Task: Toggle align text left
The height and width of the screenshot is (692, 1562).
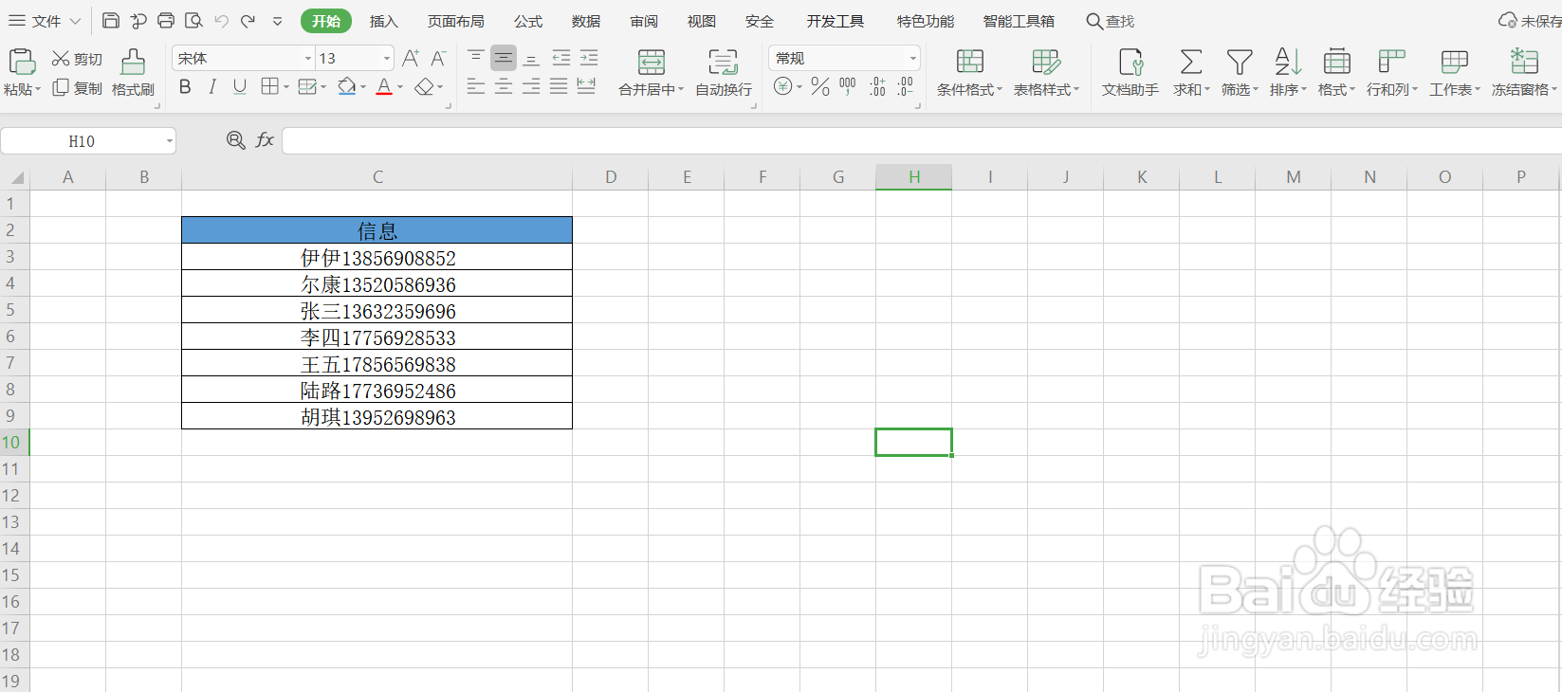Action: click(x=476, y=87)
